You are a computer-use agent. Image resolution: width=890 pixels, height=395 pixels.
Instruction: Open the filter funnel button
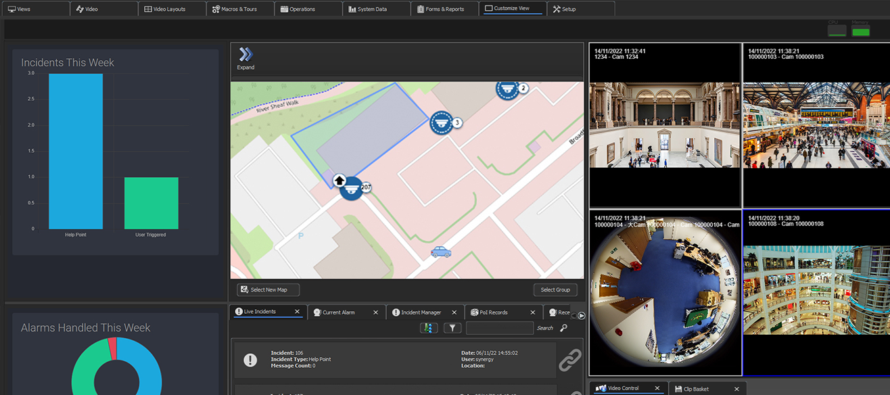(452, 328)
